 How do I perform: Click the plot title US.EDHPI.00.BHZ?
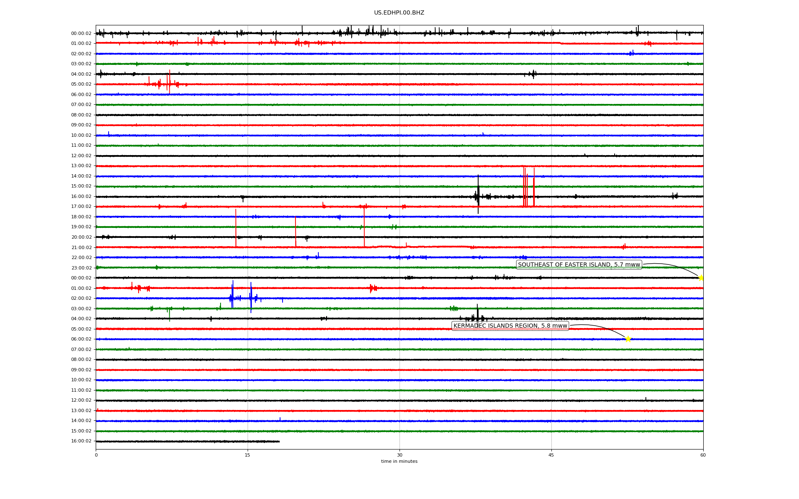(399, 13)
